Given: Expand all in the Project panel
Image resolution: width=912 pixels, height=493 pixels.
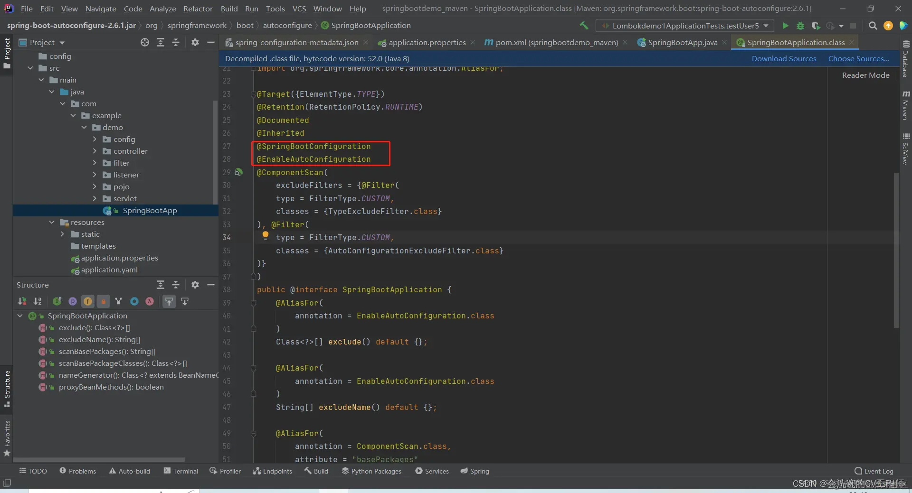Looking at the screenshot, I should coord(161,43).
